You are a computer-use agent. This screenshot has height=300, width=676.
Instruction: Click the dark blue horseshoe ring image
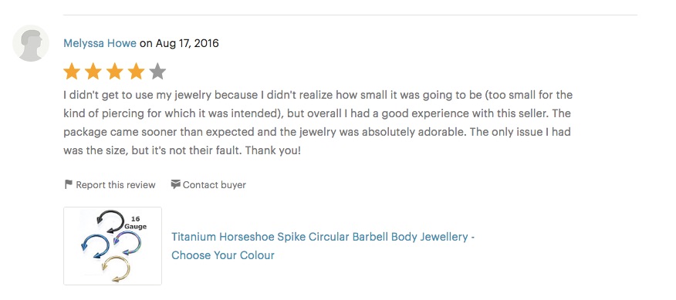point(95,247)
